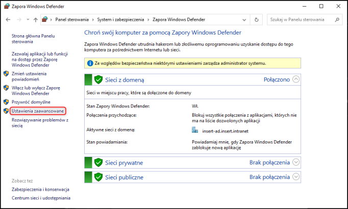Click the shield icon beside 'Przywróć domyślne'

click(6, 102)
